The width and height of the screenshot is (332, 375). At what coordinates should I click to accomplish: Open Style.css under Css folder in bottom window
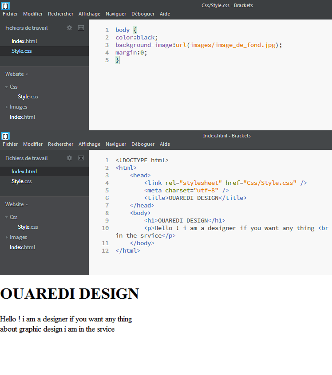[x=28, y=227]
